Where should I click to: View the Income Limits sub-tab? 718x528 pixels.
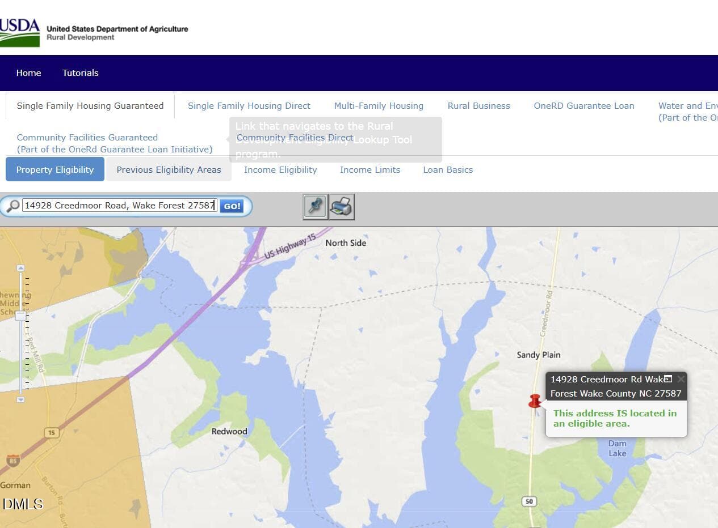click(370, 169)
